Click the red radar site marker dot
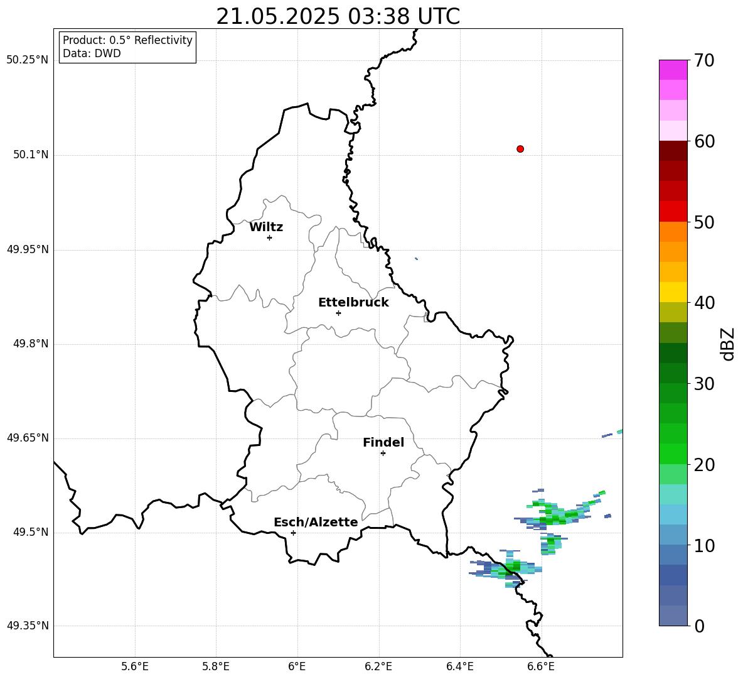This screenshot has height=679, width=743. (520, 149)
